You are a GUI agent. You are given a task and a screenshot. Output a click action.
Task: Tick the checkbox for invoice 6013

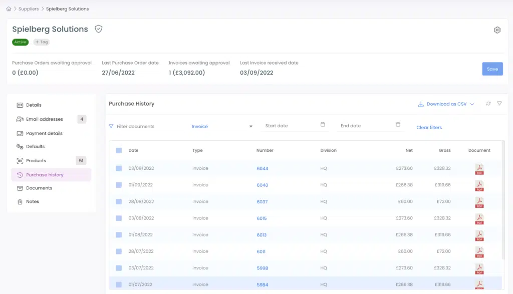[119, 235]
